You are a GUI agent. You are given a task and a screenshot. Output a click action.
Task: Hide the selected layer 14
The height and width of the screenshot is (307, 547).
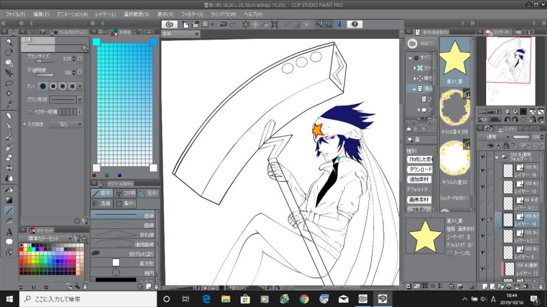[x=483, y=219]
